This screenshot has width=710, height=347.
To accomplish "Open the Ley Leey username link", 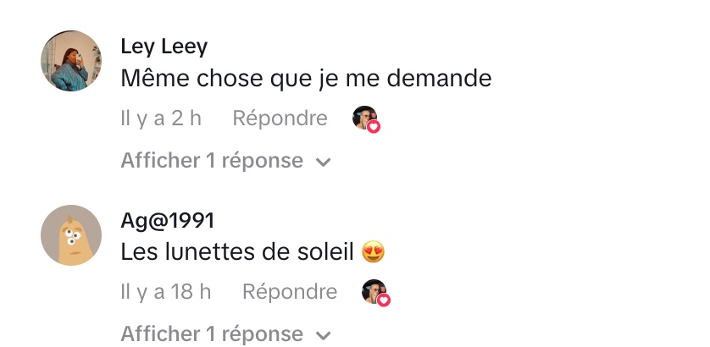I will 164,47.
